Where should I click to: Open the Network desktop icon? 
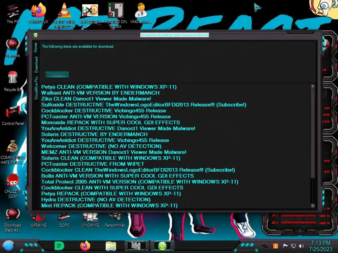(x=13, y=48)
